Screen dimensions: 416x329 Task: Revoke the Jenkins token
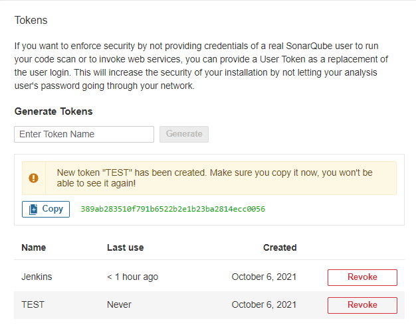point(362,277)
